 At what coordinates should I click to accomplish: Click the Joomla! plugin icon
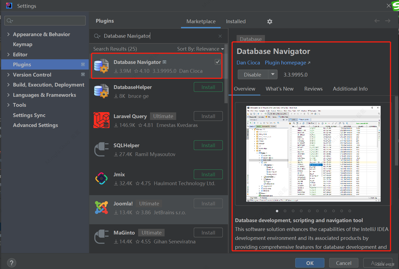(101, 208)
